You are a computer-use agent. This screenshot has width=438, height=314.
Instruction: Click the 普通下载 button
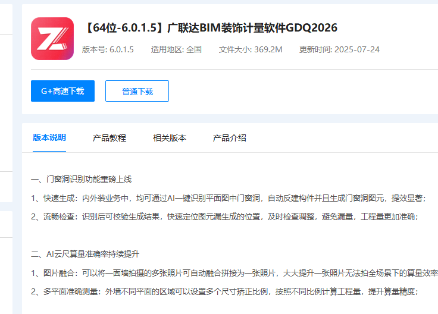[x=137, y=91]
